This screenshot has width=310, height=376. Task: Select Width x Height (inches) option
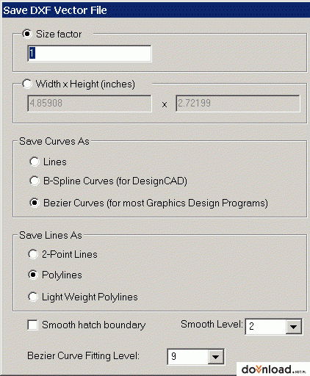[x=27, y=84]
